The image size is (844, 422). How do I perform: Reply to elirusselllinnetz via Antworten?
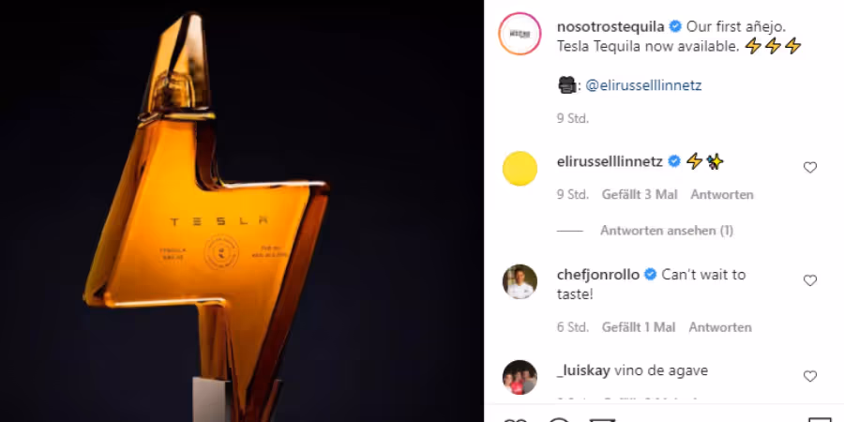coord(722,194)
